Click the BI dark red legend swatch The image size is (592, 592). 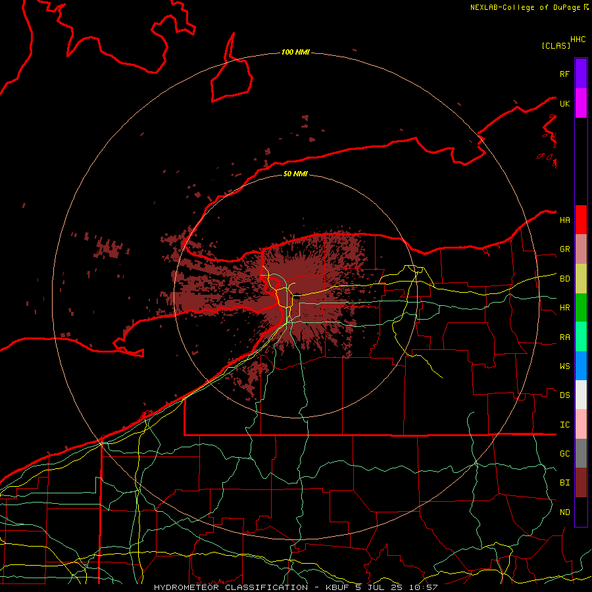581,483
